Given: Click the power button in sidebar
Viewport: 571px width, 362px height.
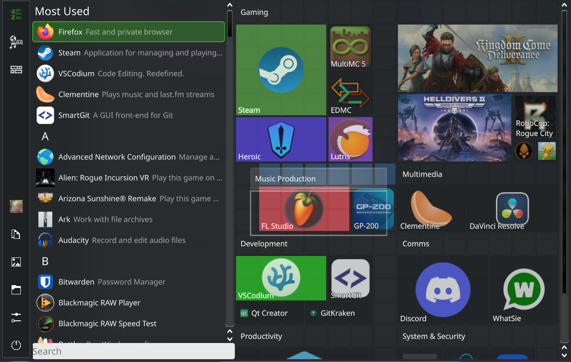Looking at the screenshot, I should 16,345.
